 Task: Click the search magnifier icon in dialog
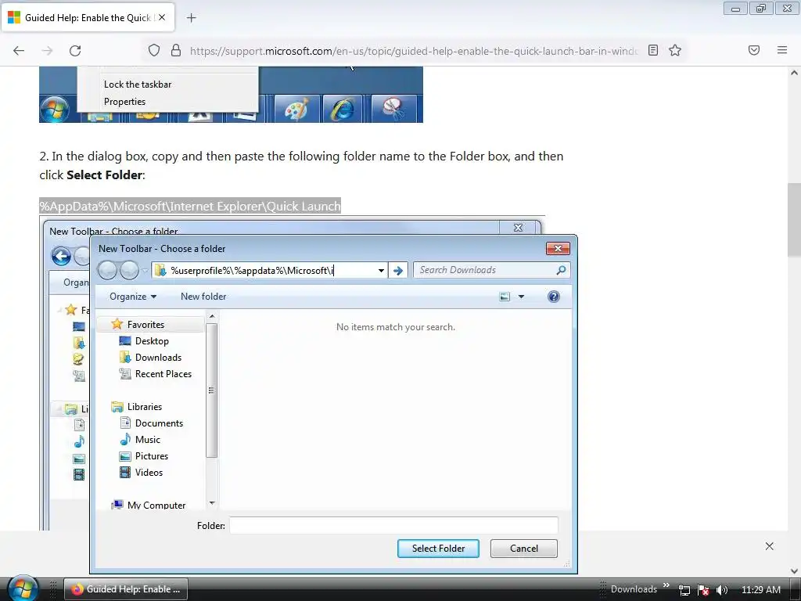[x=561, y=270]
